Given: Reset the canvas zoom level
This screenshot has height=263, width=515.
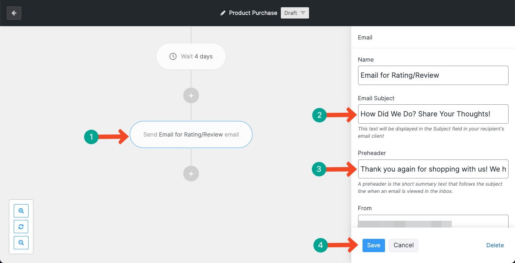Looking at the screenshot, I should [21, 227].
